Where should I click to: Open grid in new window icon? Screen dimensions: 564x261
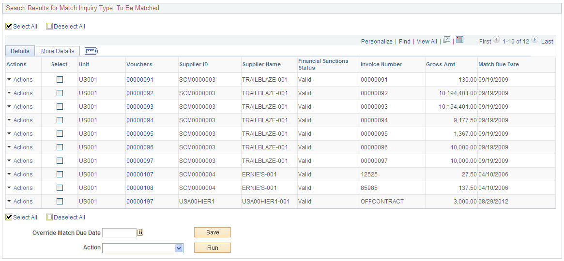[x=447, y=40]
